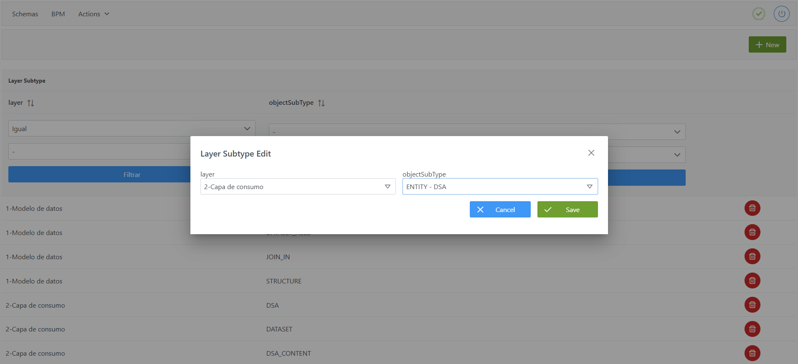798x364 pixels.
Task: Click the trash icon for the DSA row
Action: (x=752, y=305)
